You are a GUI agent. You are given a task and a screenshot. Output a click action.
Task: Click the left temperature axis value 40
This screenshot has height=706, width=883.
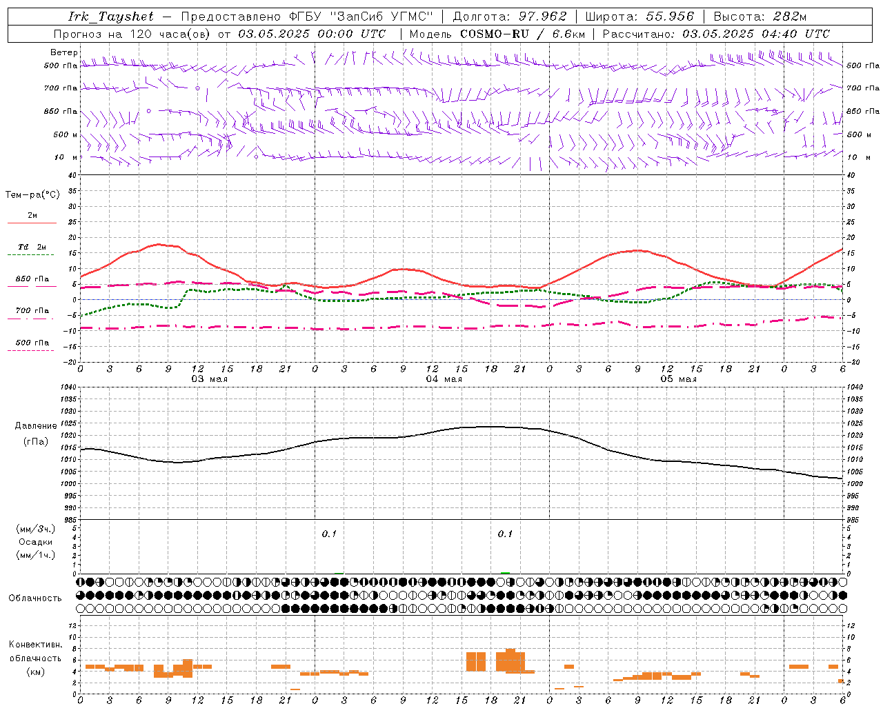pos(72,175)
